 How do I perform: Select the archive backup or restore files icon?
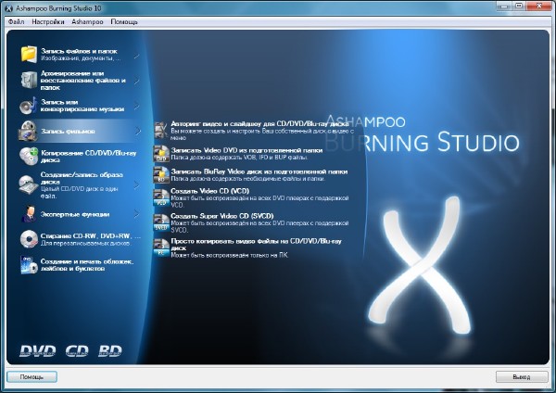tap(28, 80)
